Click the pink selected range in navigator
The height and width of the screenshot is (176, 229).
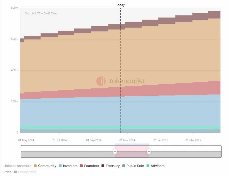[x=132, y=151]
